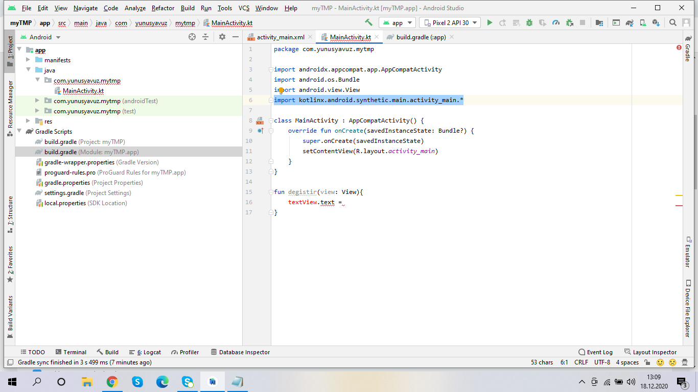Viewport: 698px width, 392px height.
Task: Toggle the Resource Manager side tab
Action: (x=10, y=109)
